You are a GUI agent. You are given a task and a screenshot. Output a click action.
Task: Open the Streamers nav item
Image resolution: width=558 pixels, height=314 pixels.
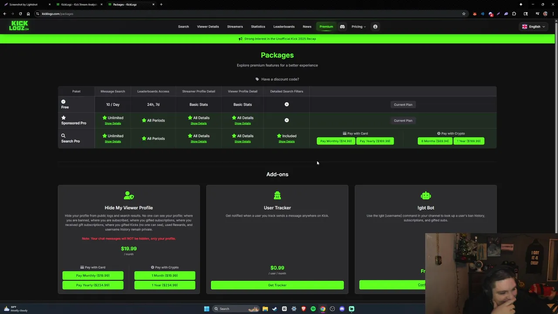coord(235,27)
